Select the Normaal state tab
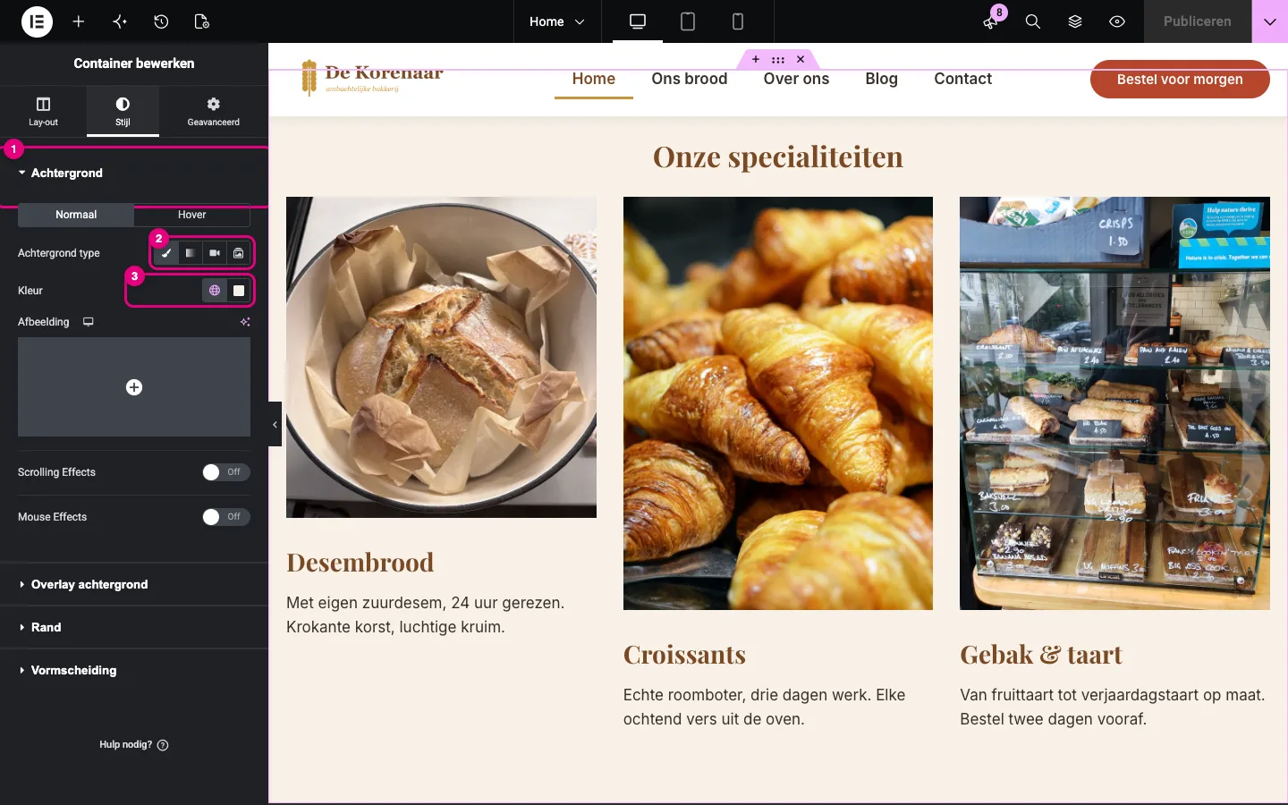The image size is (1288, 805). [x=76, y=215]
